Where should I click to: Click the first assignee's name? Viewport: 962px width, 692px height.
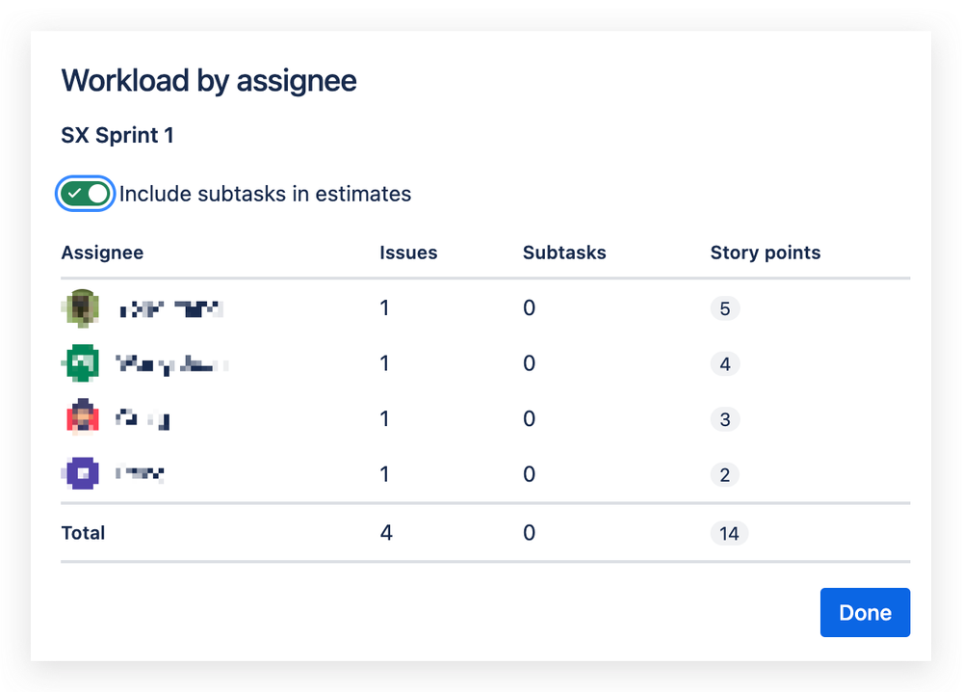pyautogui.click(x=170, y=308)
